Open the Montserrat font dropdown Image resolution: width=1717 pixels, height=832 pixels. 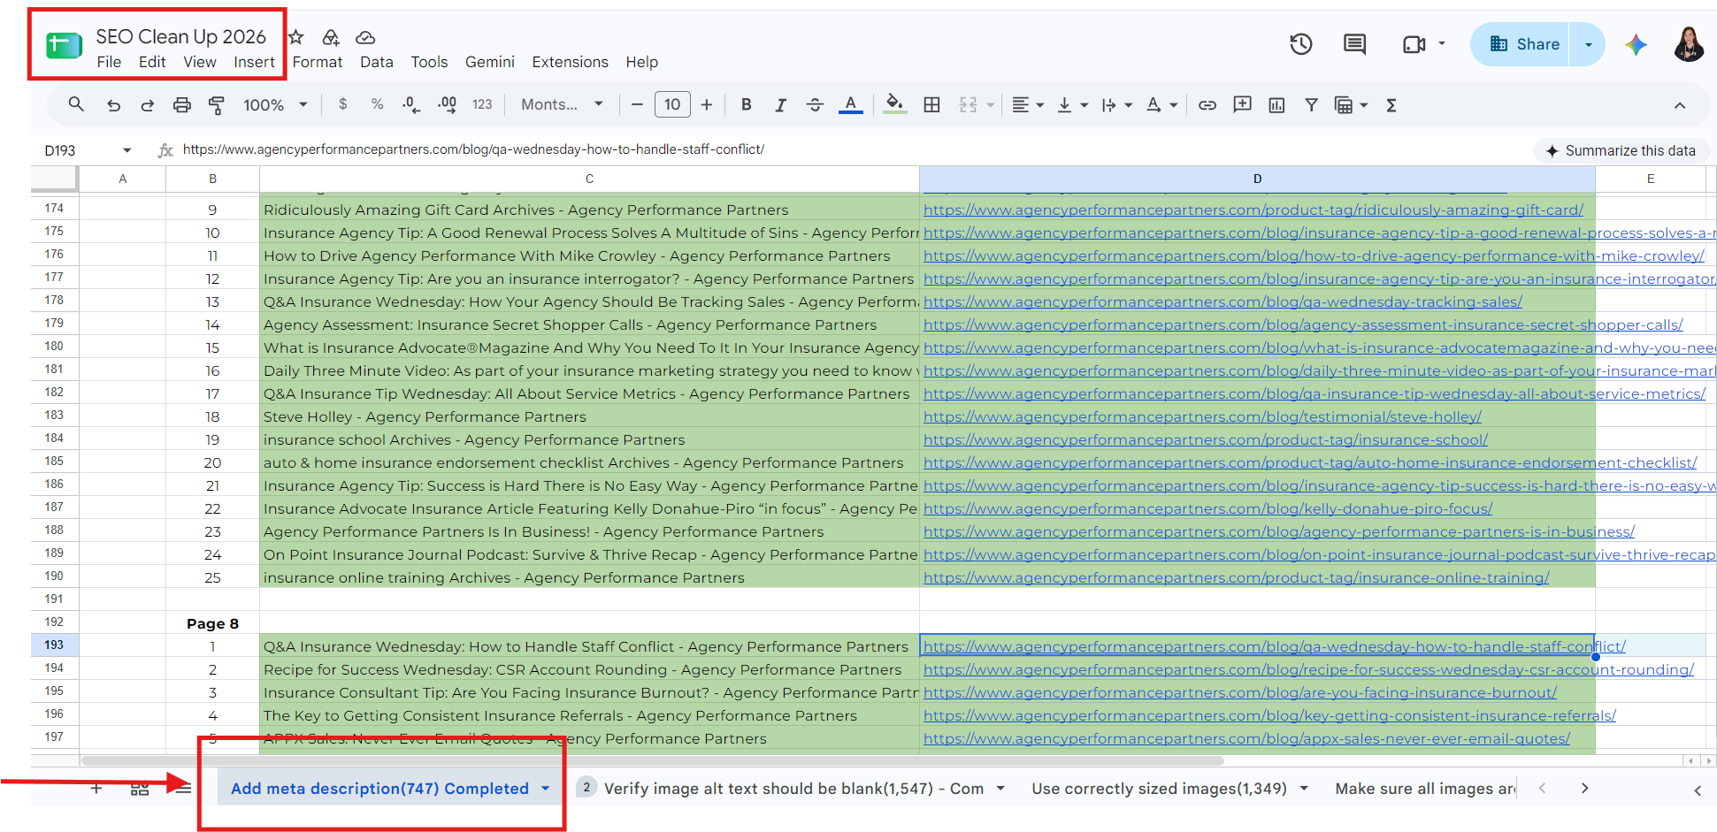tap(562, 104)
